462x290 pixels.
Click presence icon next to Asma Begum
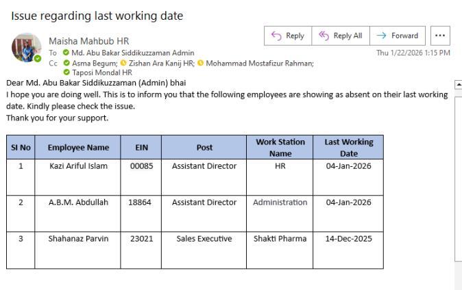click(66, 62)
